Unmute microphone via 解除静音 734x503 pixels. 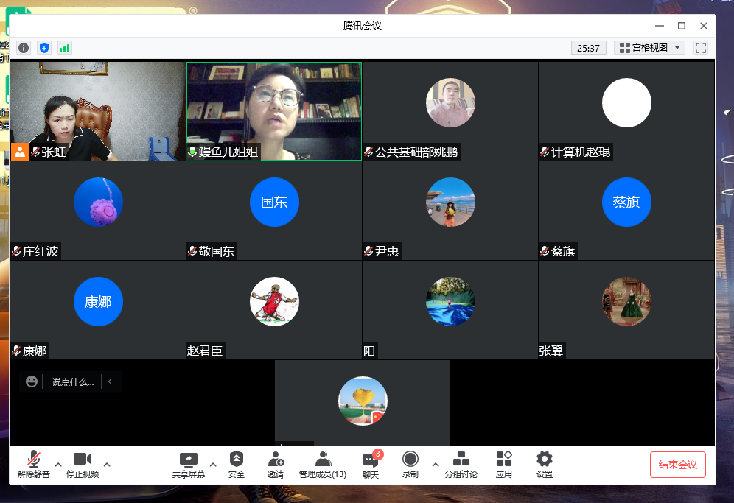pos(34,465)
